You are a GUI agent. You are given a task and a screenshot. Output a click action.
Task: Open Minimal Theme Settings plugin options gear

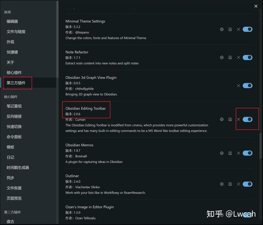[221, 29]
